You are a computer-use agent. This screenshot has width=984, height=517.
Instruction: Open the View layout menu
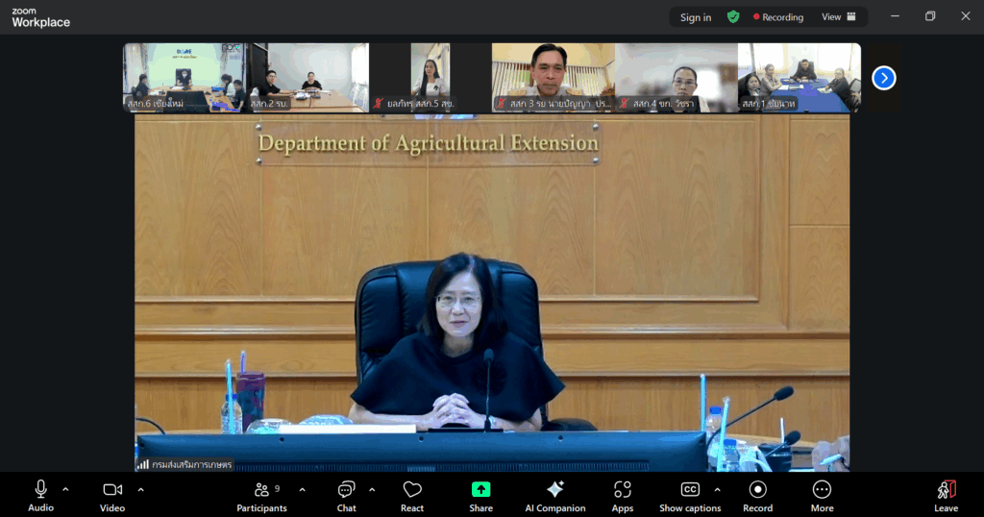click(838, 16)
